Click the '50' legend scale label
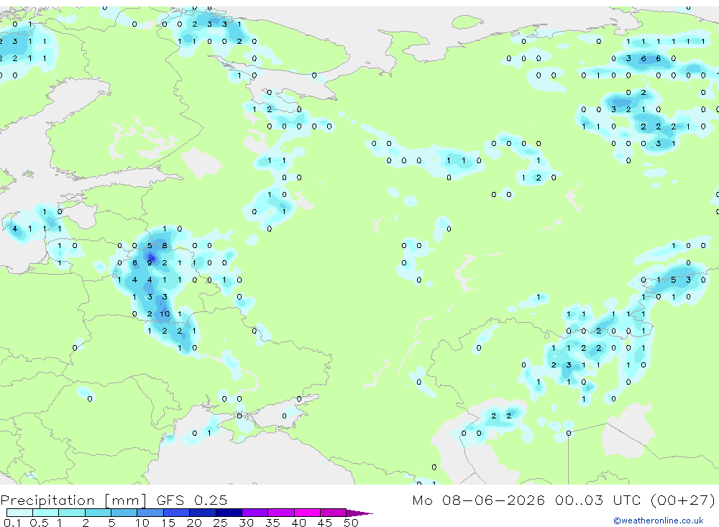The image size is (719, 527). [x=351, y=523]
